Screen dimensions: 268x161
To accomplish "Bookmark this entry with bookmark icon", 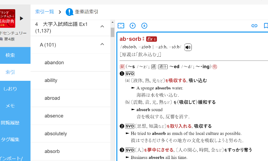I will click(x=266, y=26).
